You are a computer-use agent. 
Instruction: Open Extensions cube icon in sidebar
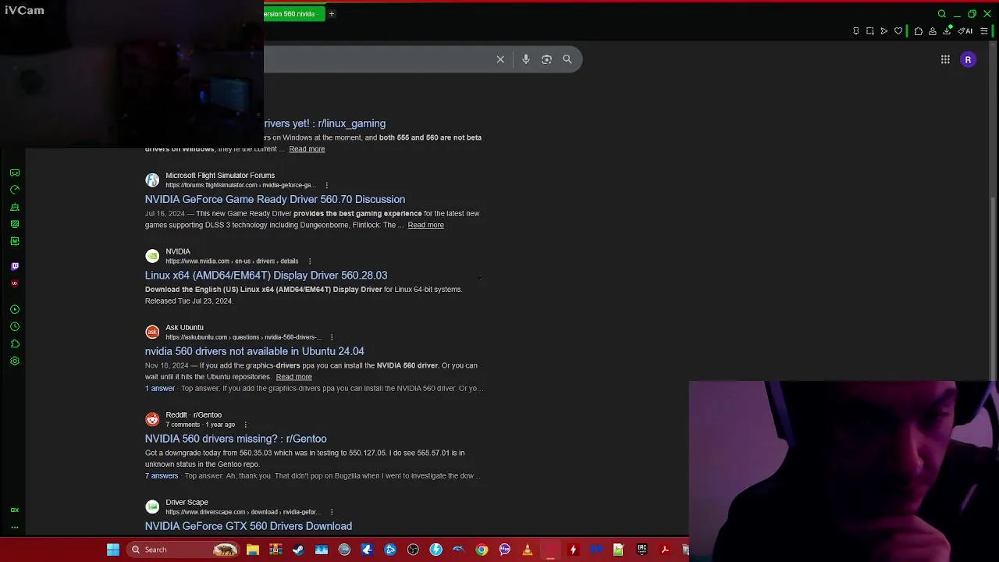(15, 344)
